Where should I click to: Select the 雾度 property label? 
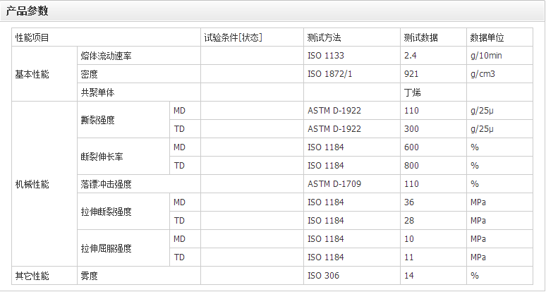(x=89, y=276)
